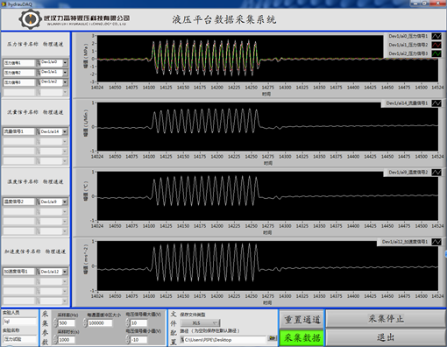Click the I/O channel icon beside Dev1/ai14

(x=39, y=131)
